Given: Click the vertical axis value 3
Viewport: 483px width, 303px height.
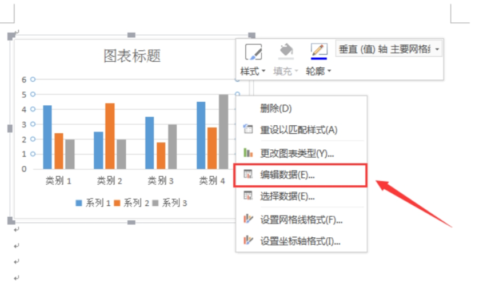Looking at the screenshot, I should point(24,125).
